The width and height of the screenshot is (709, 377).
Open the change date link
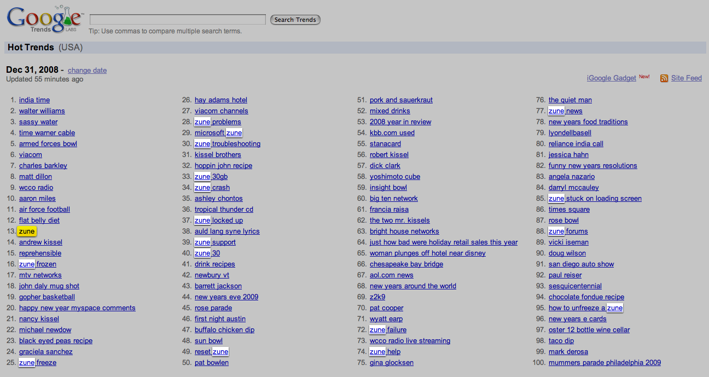tap(87, 70)
